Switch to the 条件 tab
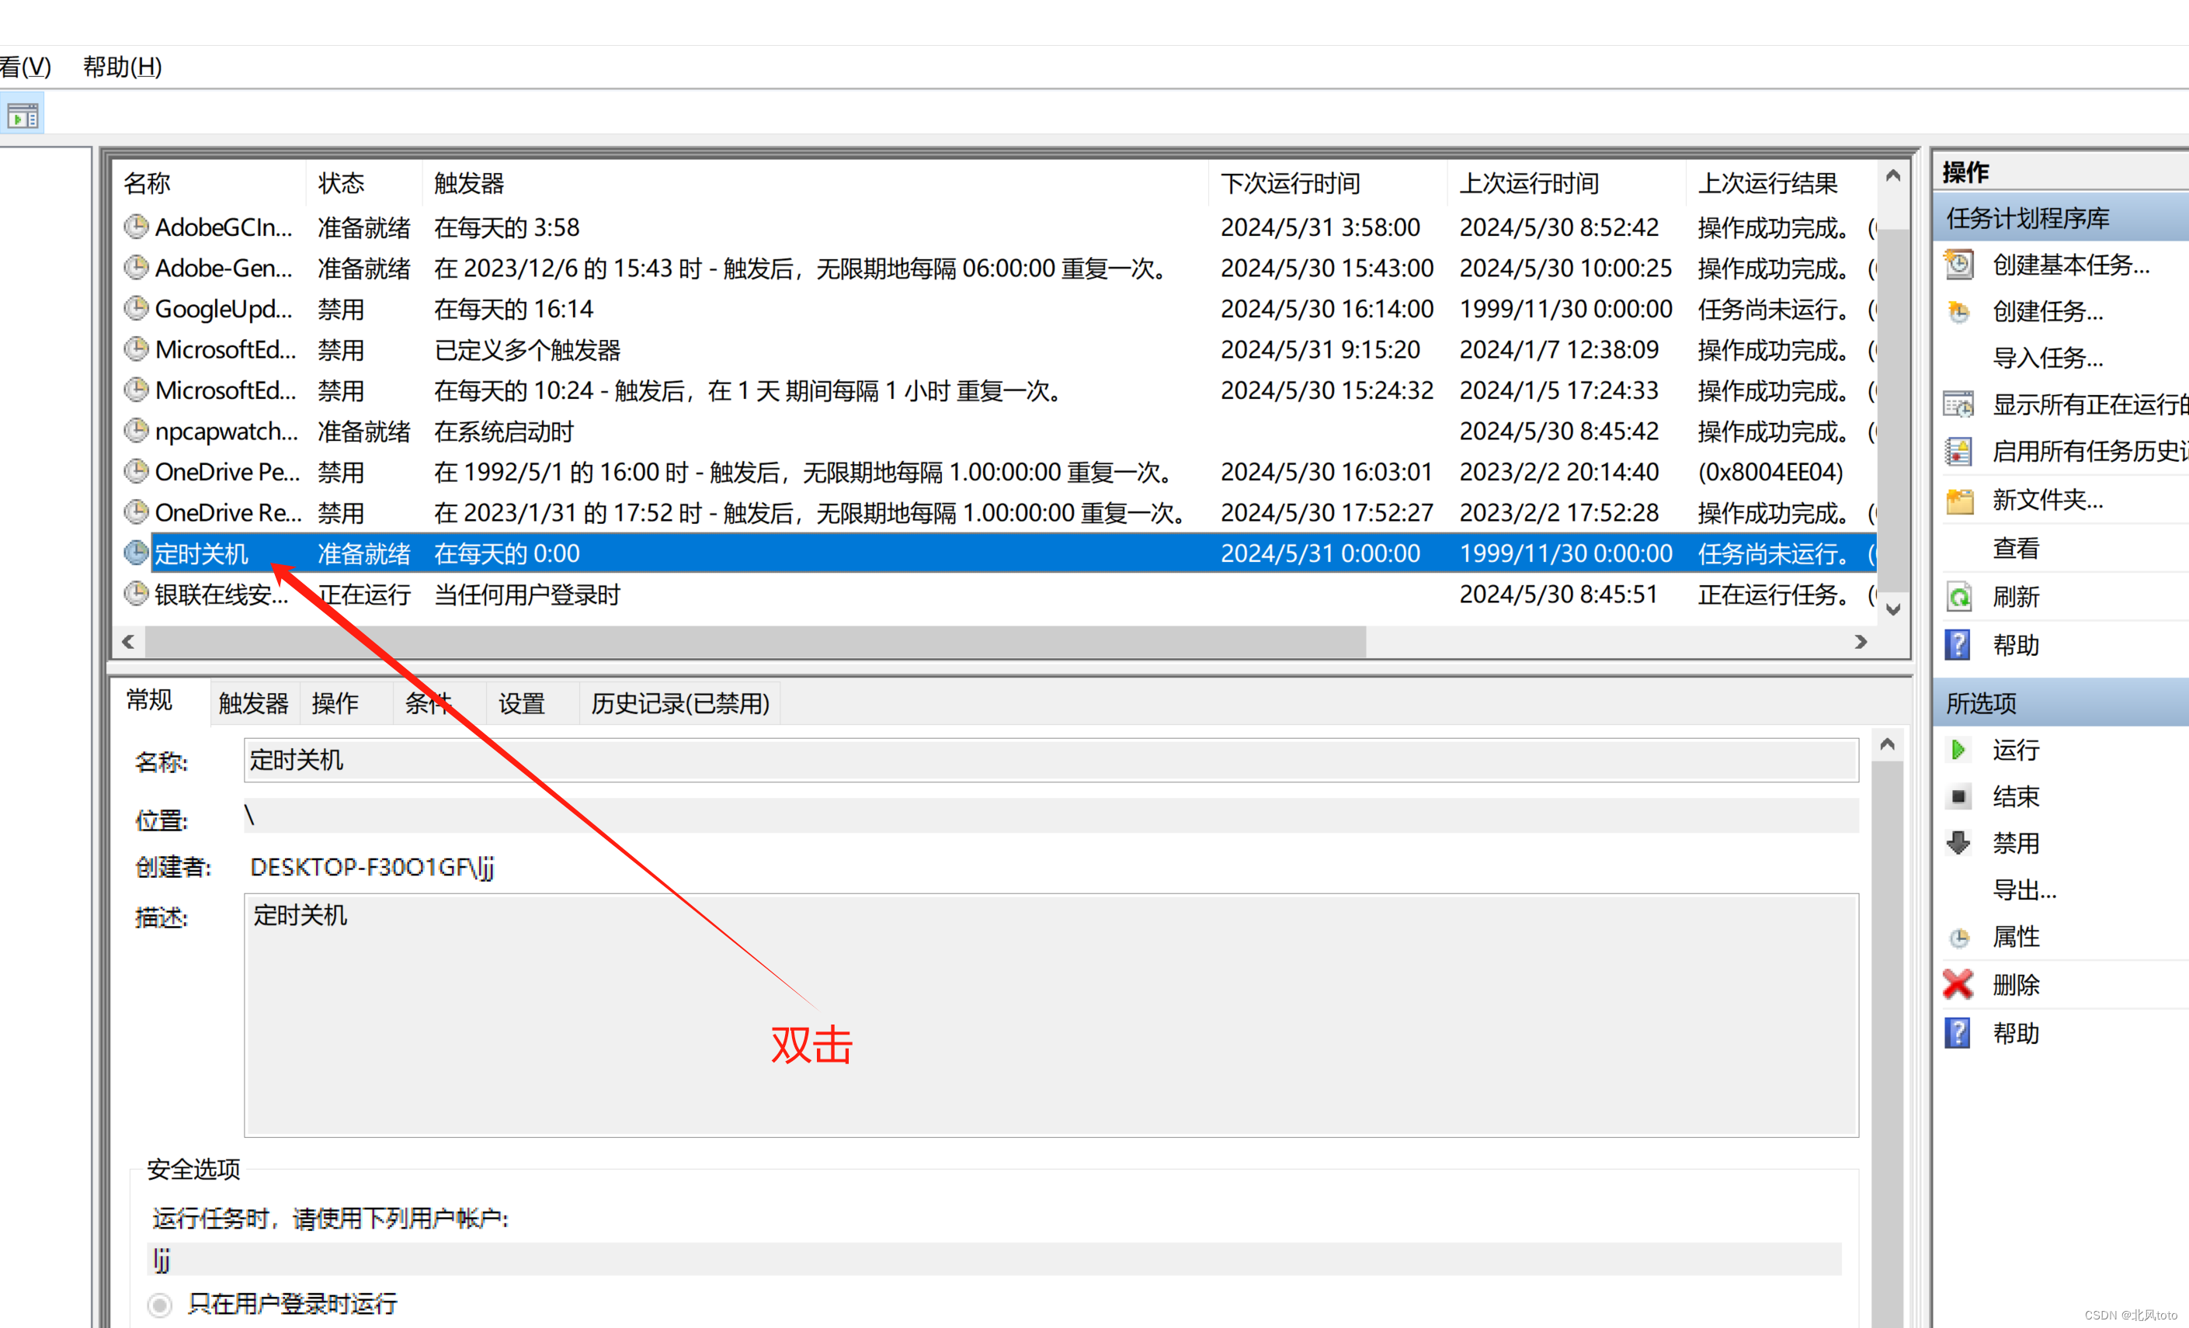 (429, 703)
